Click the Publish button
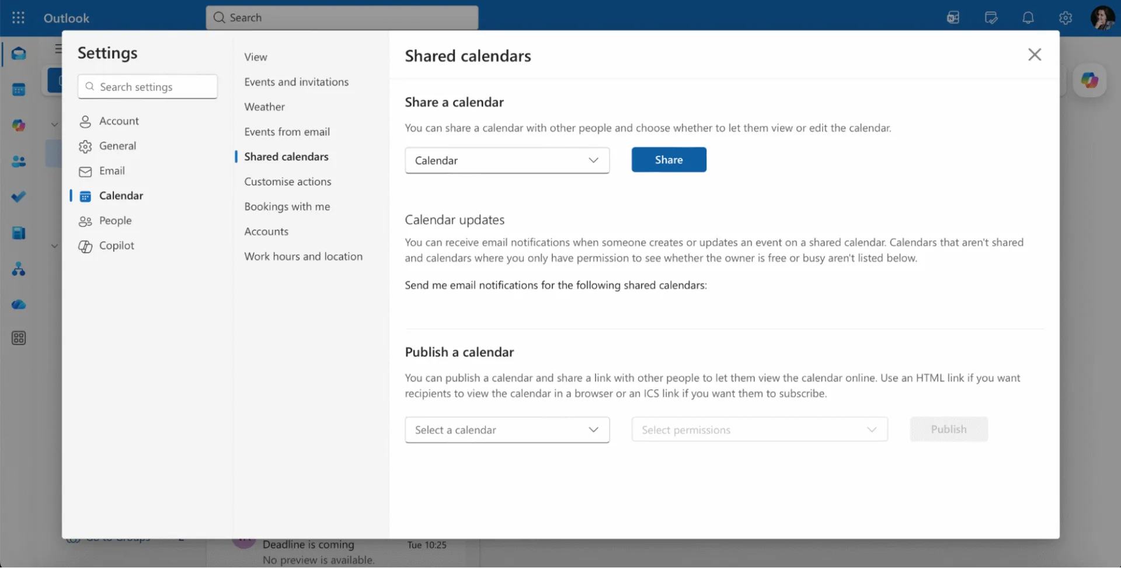 pyautogui.click(x=948, y=429)
